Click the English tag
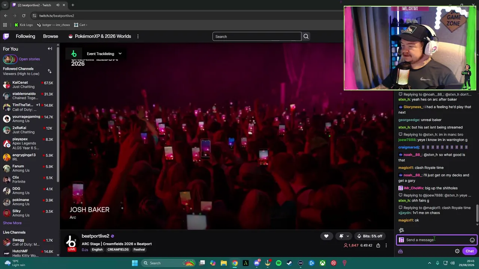 97,250
